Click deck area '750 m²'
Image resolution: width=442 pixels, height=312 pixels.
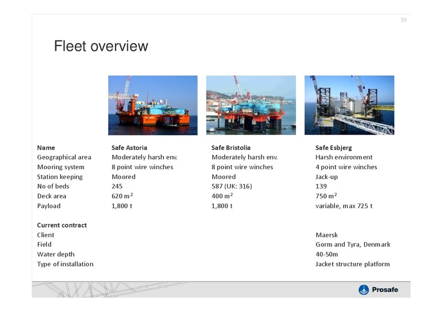point(326,196)
